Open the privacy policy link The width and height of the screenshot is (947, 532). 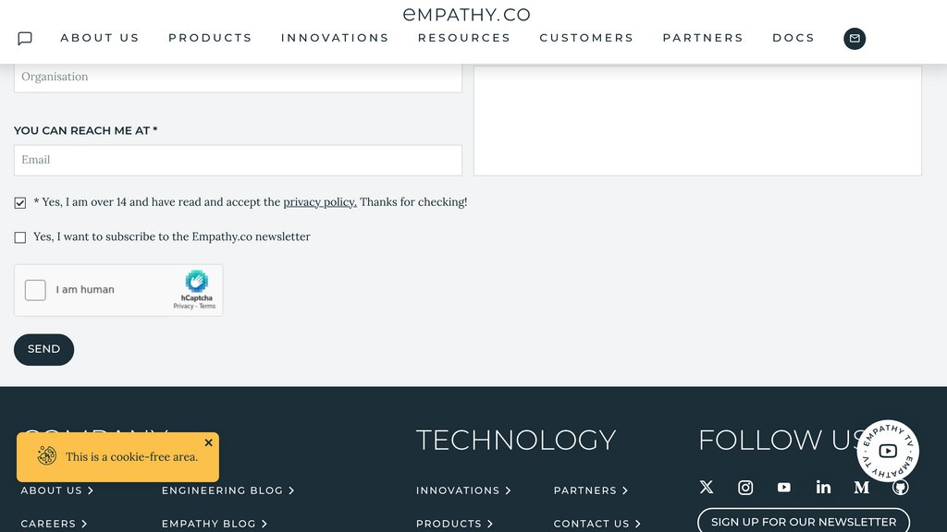[319, 201]
